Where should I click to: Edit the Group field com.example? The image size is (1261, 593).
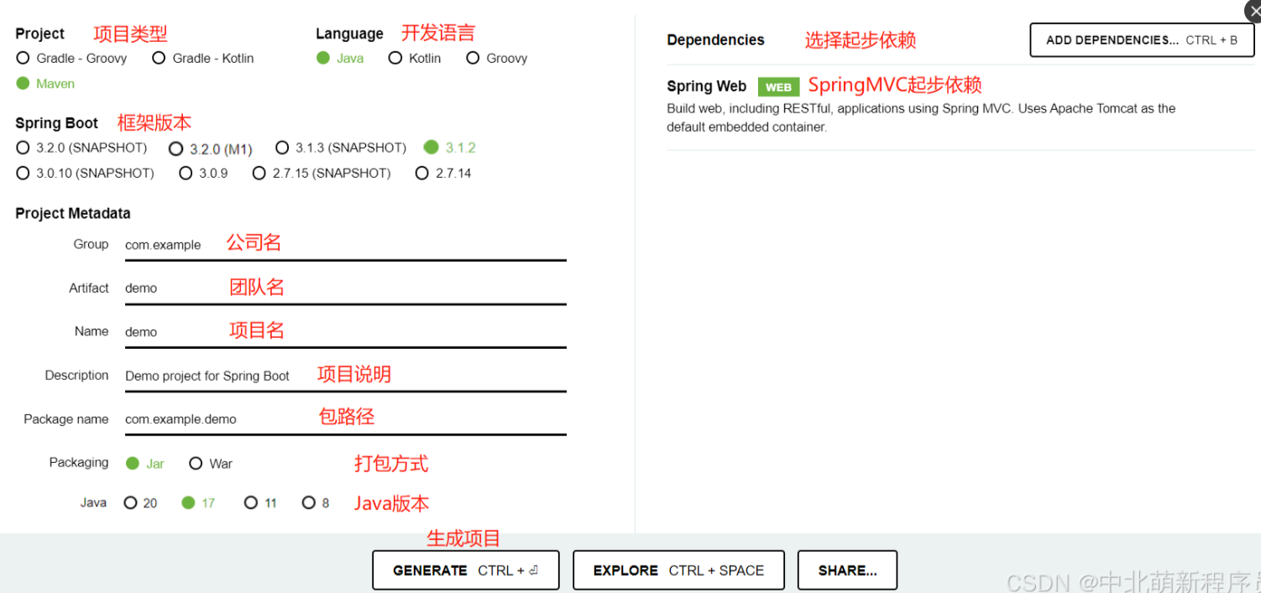point(345,245)
